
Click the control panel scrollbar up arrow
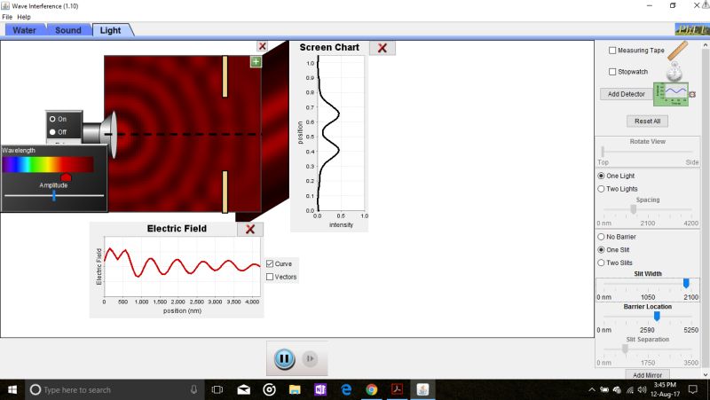706,45
